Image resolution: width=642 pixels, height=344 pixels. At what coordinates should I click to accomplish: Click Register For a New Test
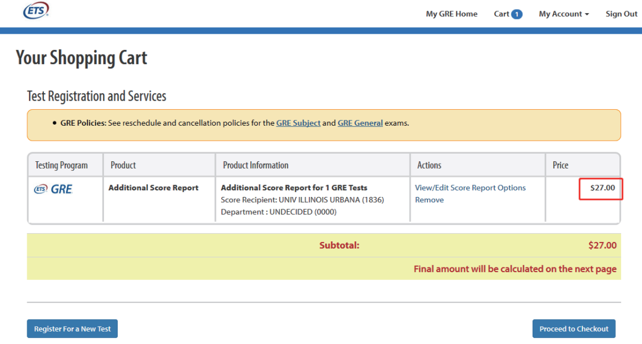[x=73, y=329]
